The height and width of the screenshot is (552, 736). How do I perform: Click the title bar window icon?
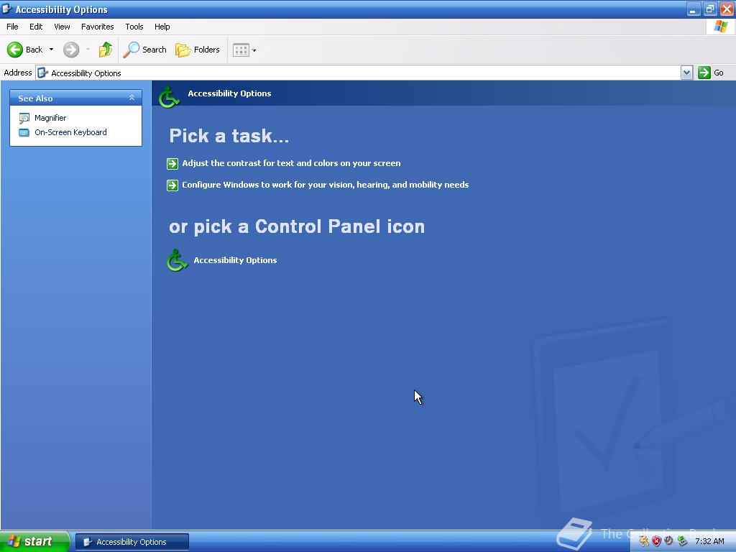click(6, 9)
